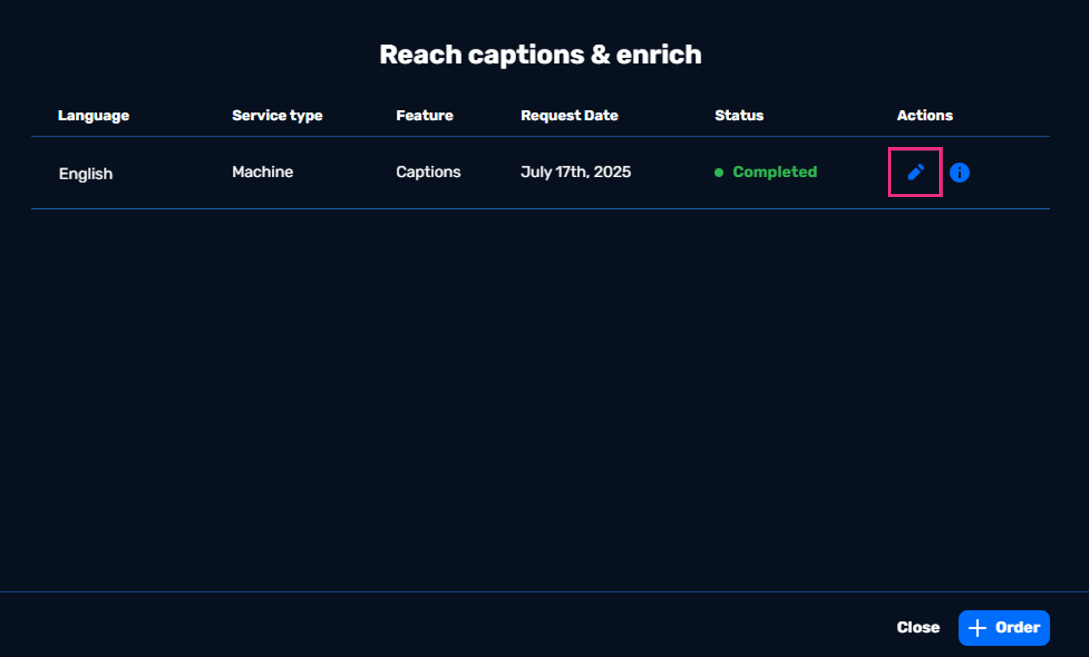Click the Reach captions & enrich title
The height and width of the screenshot is (657, 1089).
pos(540,54)
